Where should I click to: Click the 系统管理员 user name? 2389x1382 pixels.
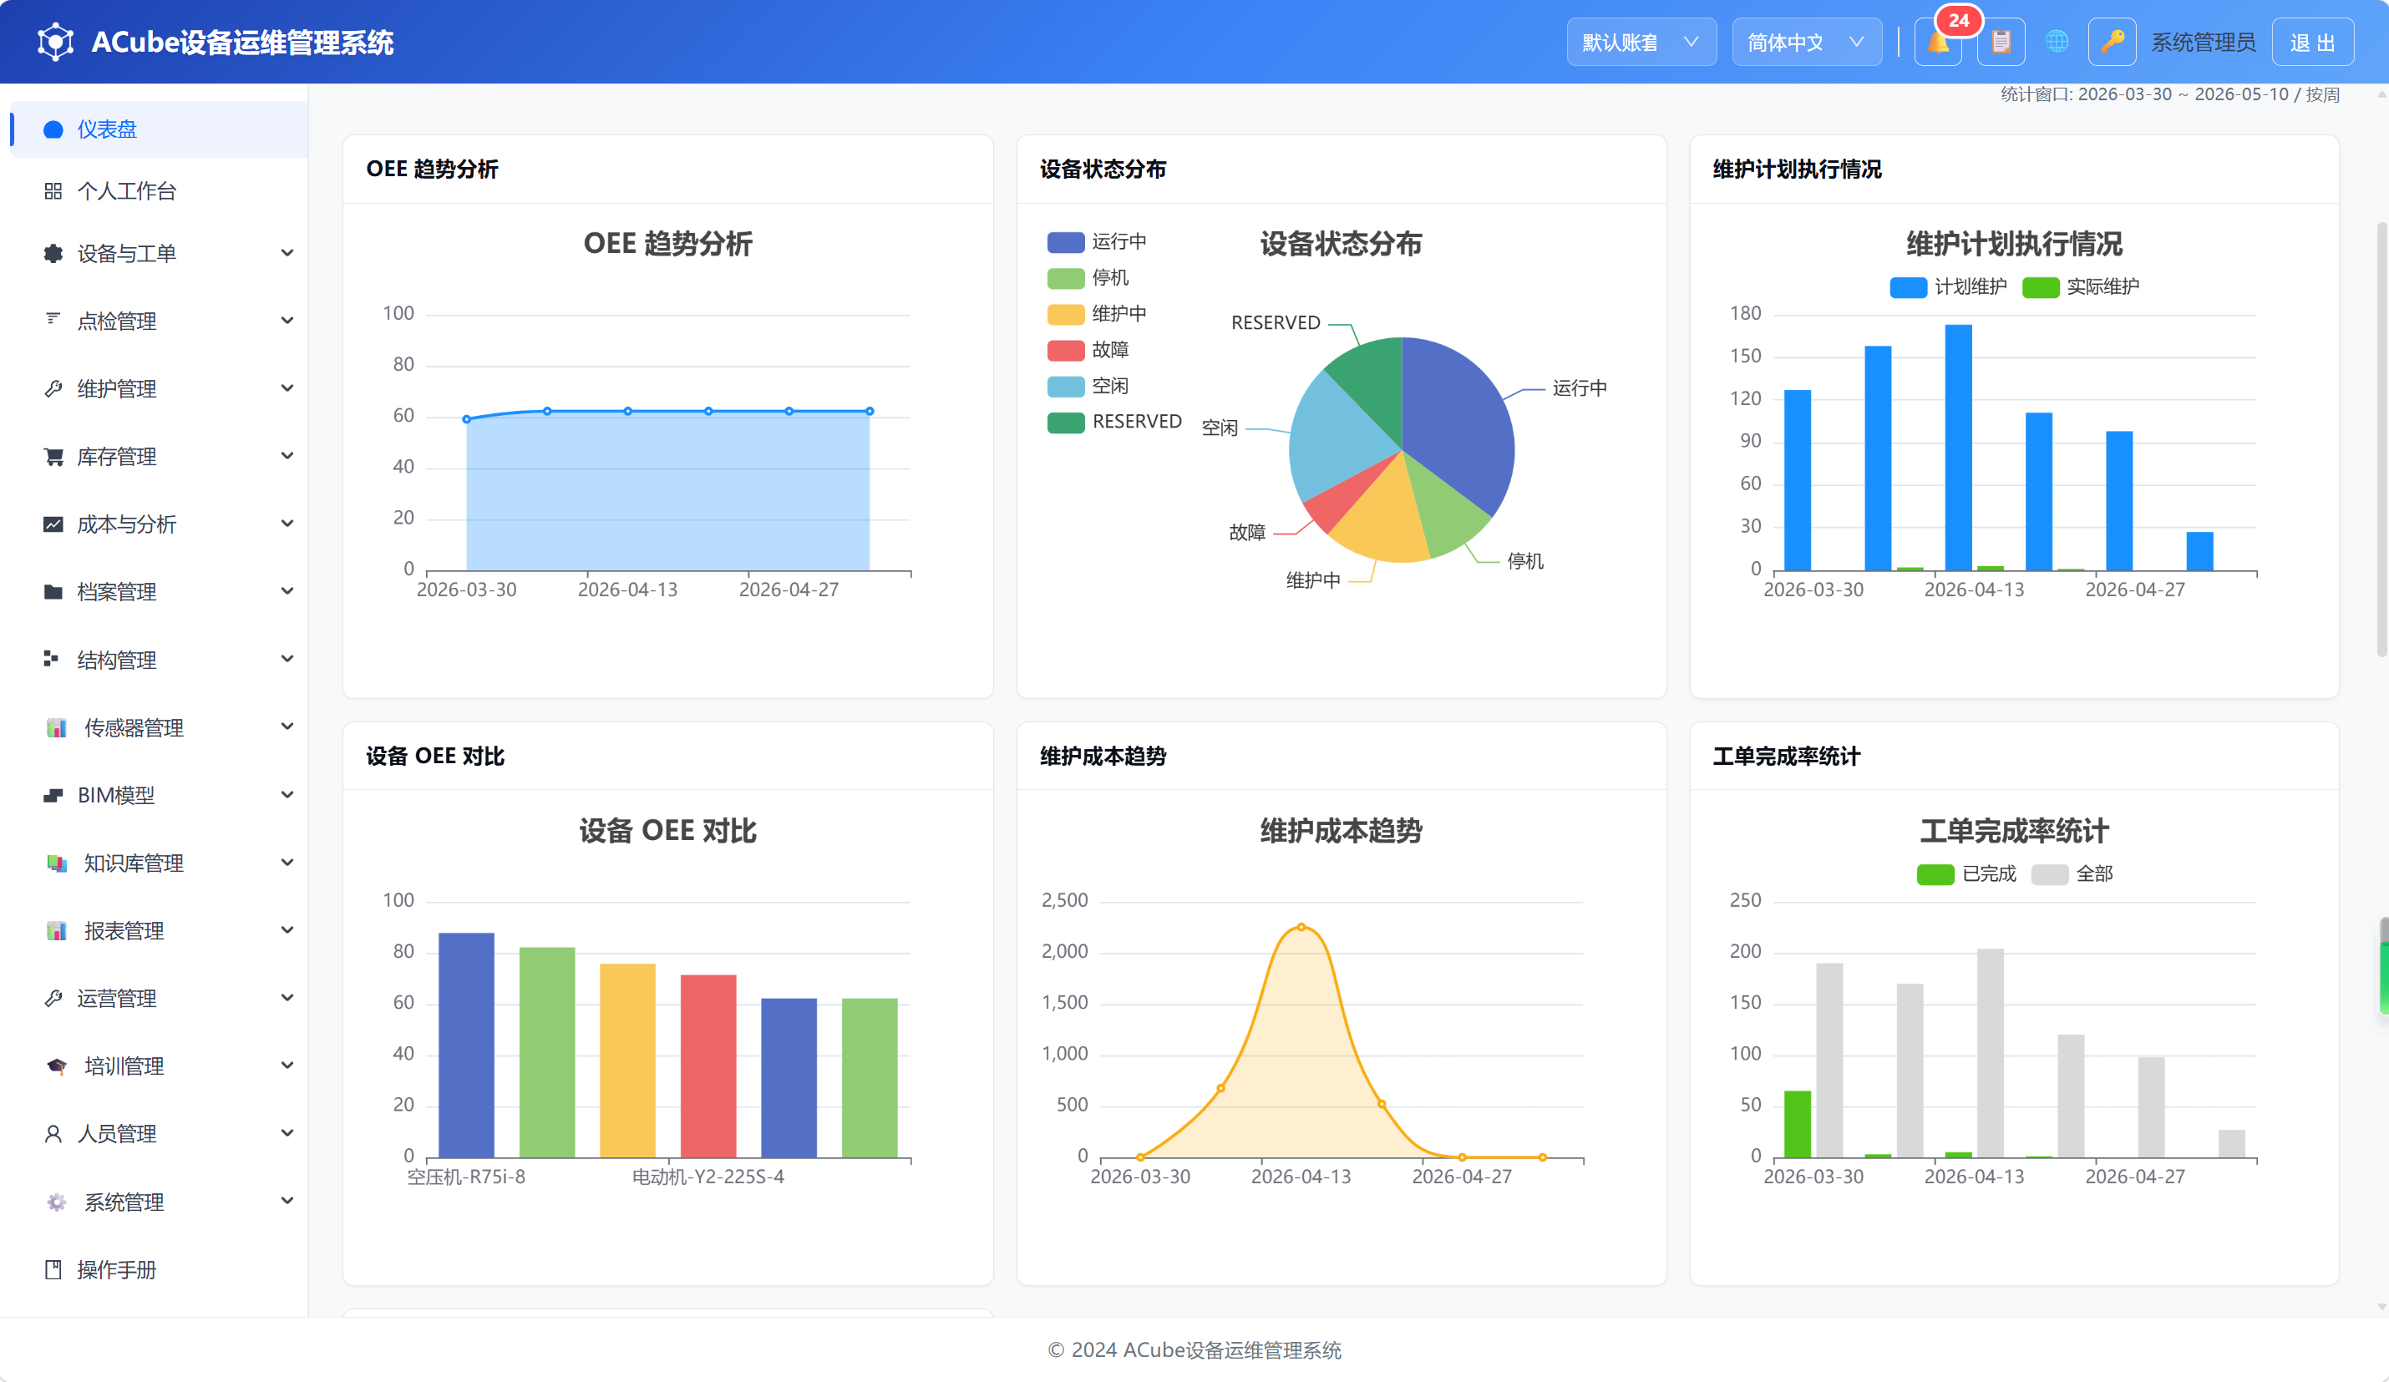pyautogui.click(x=2204, y=43)
